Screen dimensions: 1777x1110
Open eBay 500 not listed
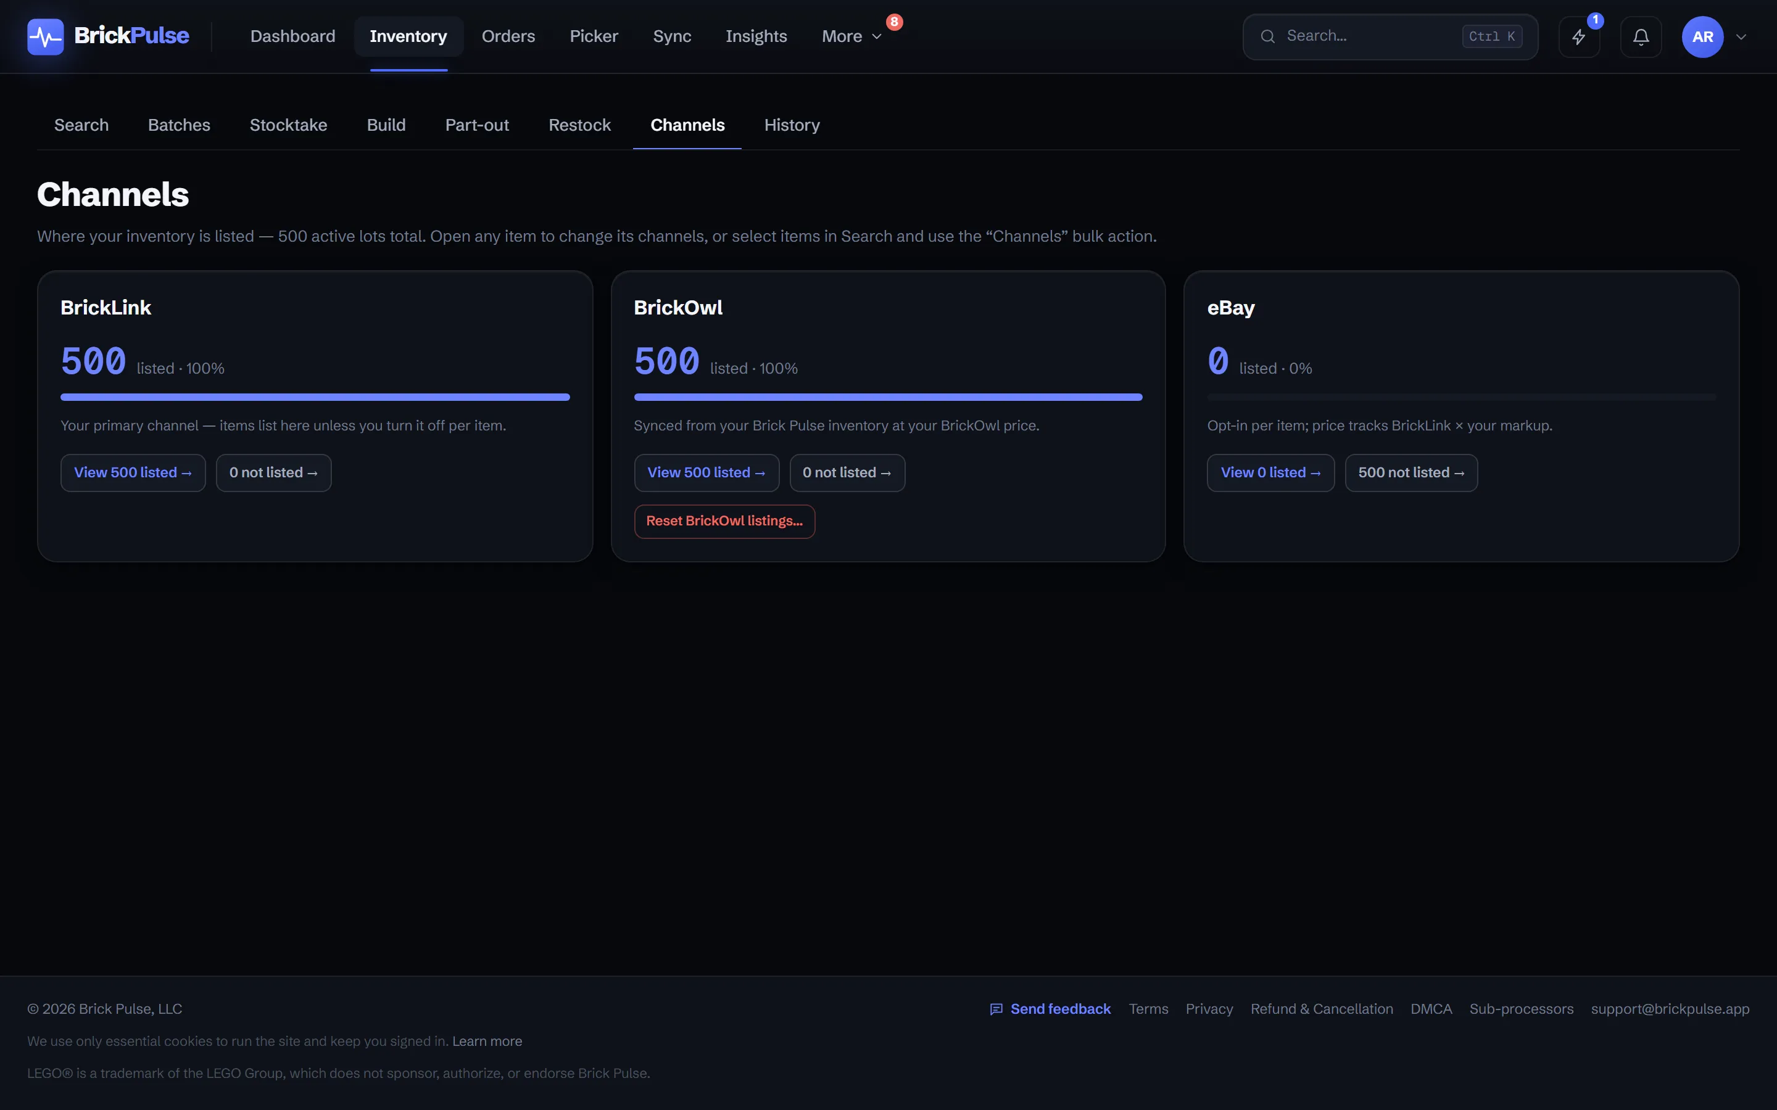[1410, 473]
